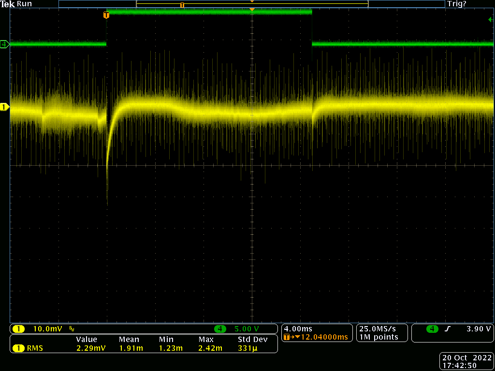Select the green channel 4 badge beside 5.00 V
The width and height of the screenshot is (495, 371).
[220, 329]
